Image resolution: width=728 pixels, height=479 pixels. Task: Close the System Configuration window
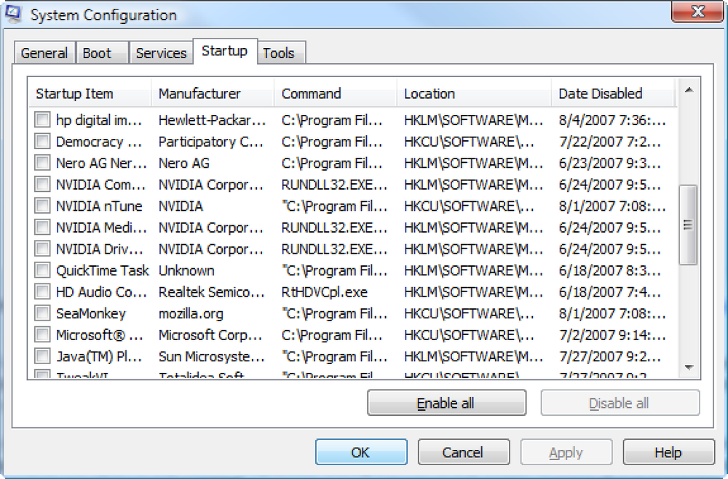click(698, 11)
